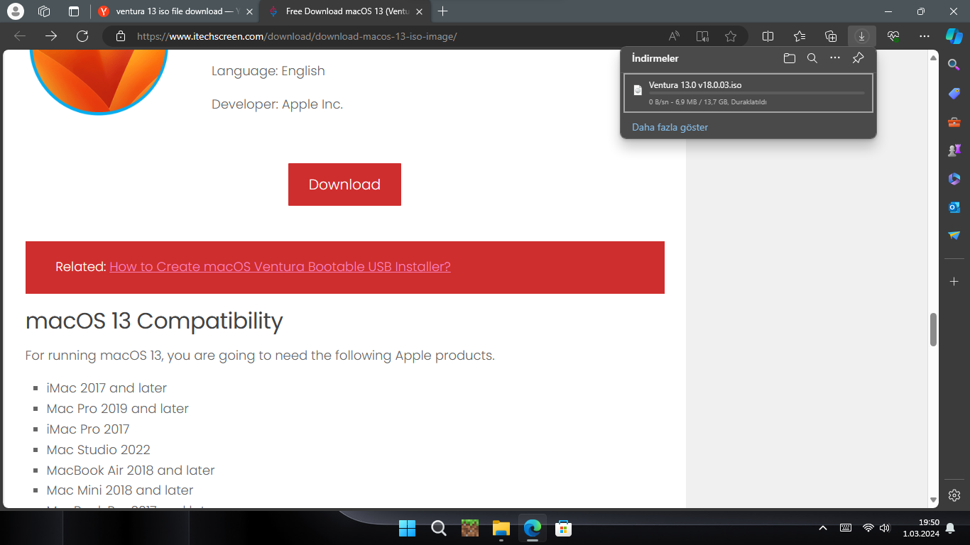Open a new tab
This screenshot has height=545, width=970.
(443, 11)
